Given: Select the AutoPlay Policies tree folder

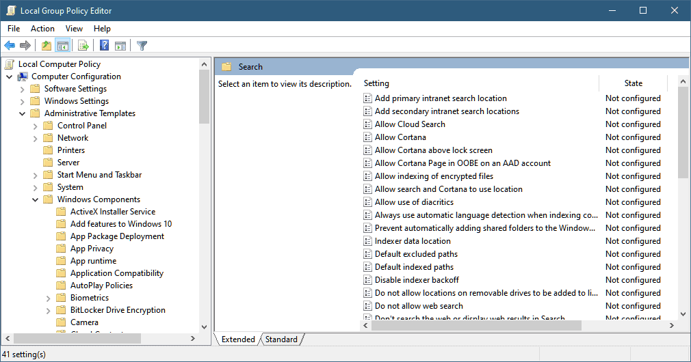Looking at the screenshot, I should click(x=101, y=286).
